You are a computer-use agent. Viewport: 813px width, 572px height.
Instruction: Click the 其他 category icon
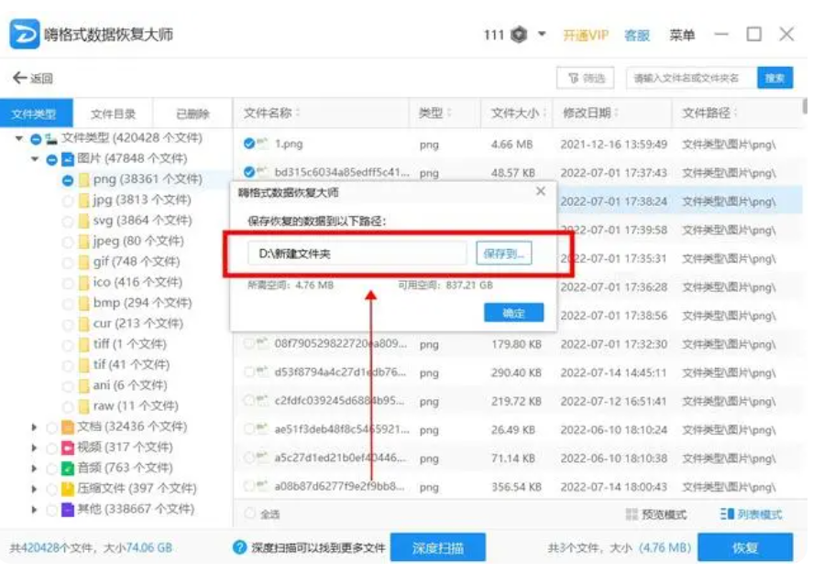68,510
